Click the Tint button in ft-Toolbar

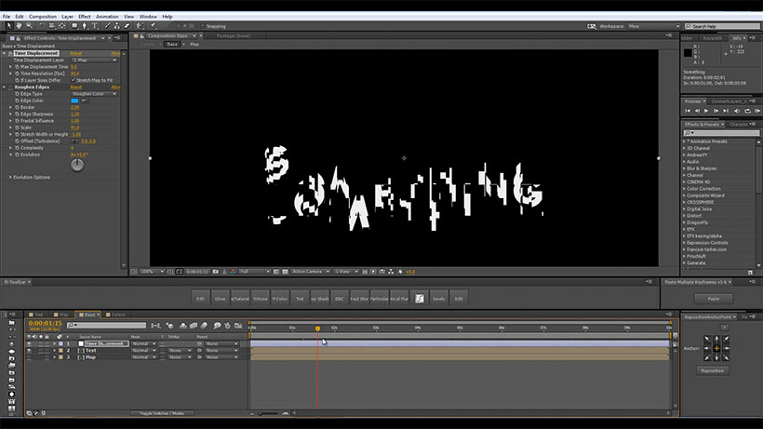pyautogui.click(x=300, y=299)
